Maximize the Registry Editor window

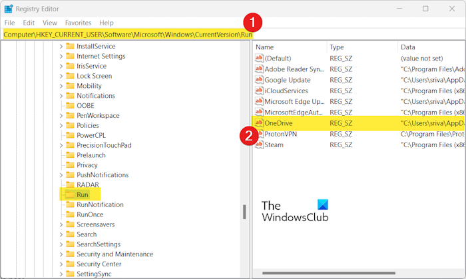pos(425,9)
